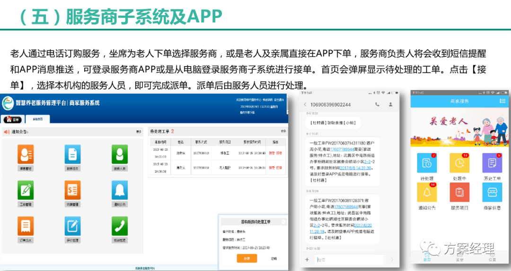The image size is (511, 271).
Task: Open 商家信息 store icon in app
Action: coord(492,192)
